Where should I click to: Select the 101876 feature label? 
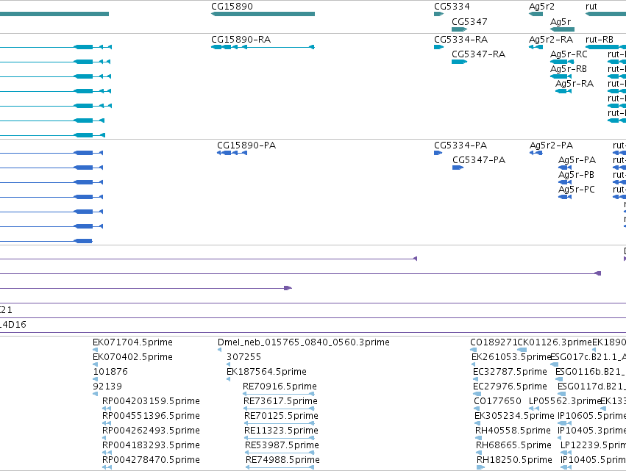(x=110, y=372)
